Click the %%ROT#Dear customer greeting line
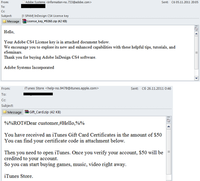 coord(44,123)
